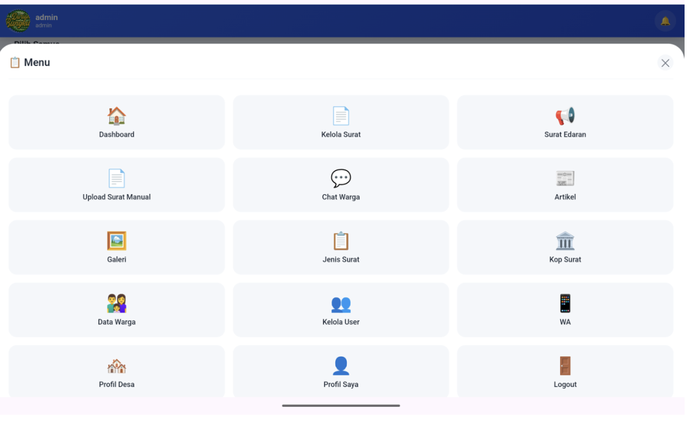Close the Menu panel
The height and width of the screenshot is (422, 690).
[665, 63]
